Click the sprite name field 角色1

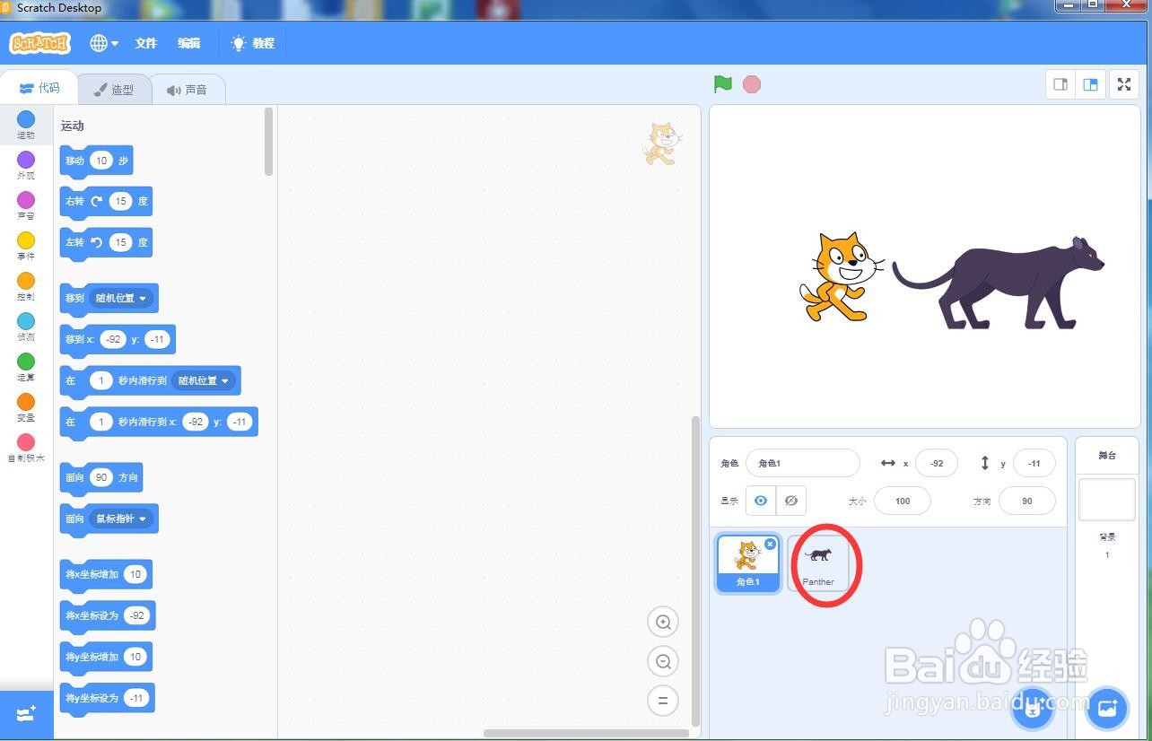803,463
